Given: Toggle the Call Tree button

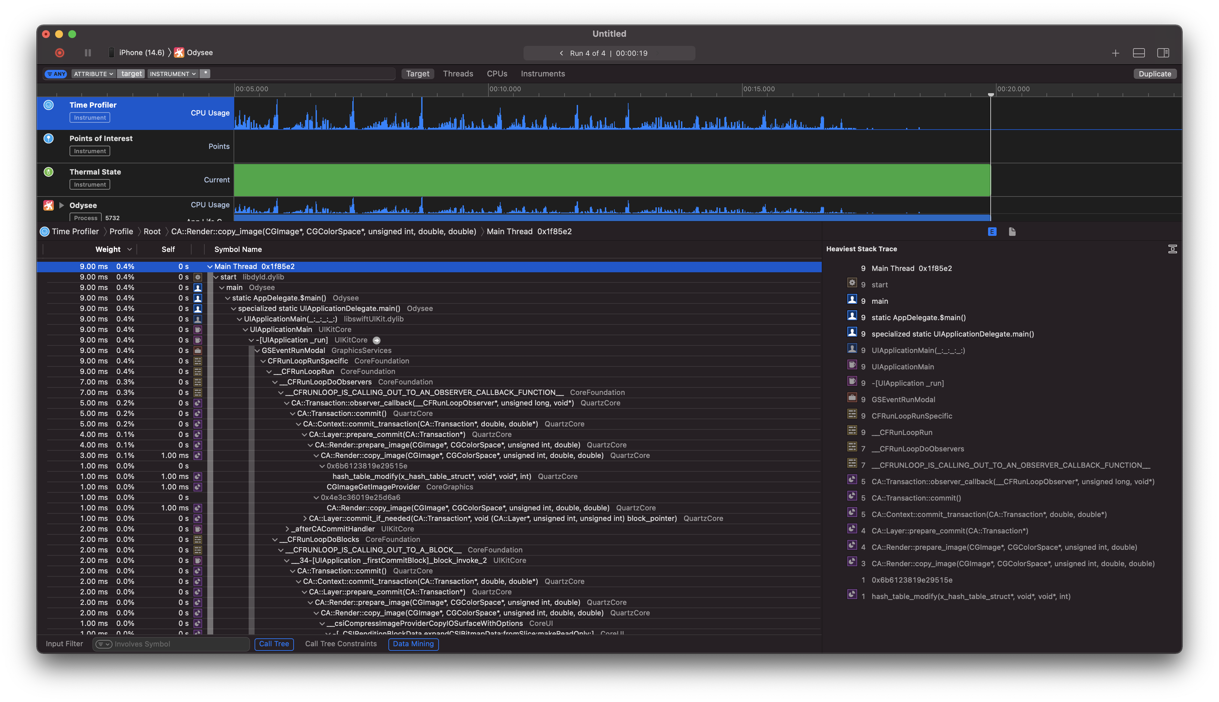Looking at the screenshot, I should 274,644.
